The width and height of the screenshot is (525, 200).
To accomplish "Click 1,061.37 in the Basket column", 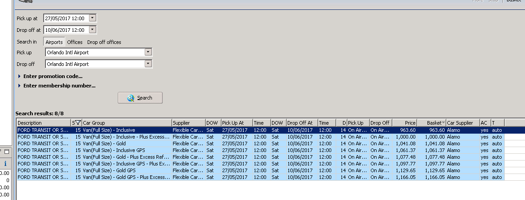I will [x=435, y=150].
